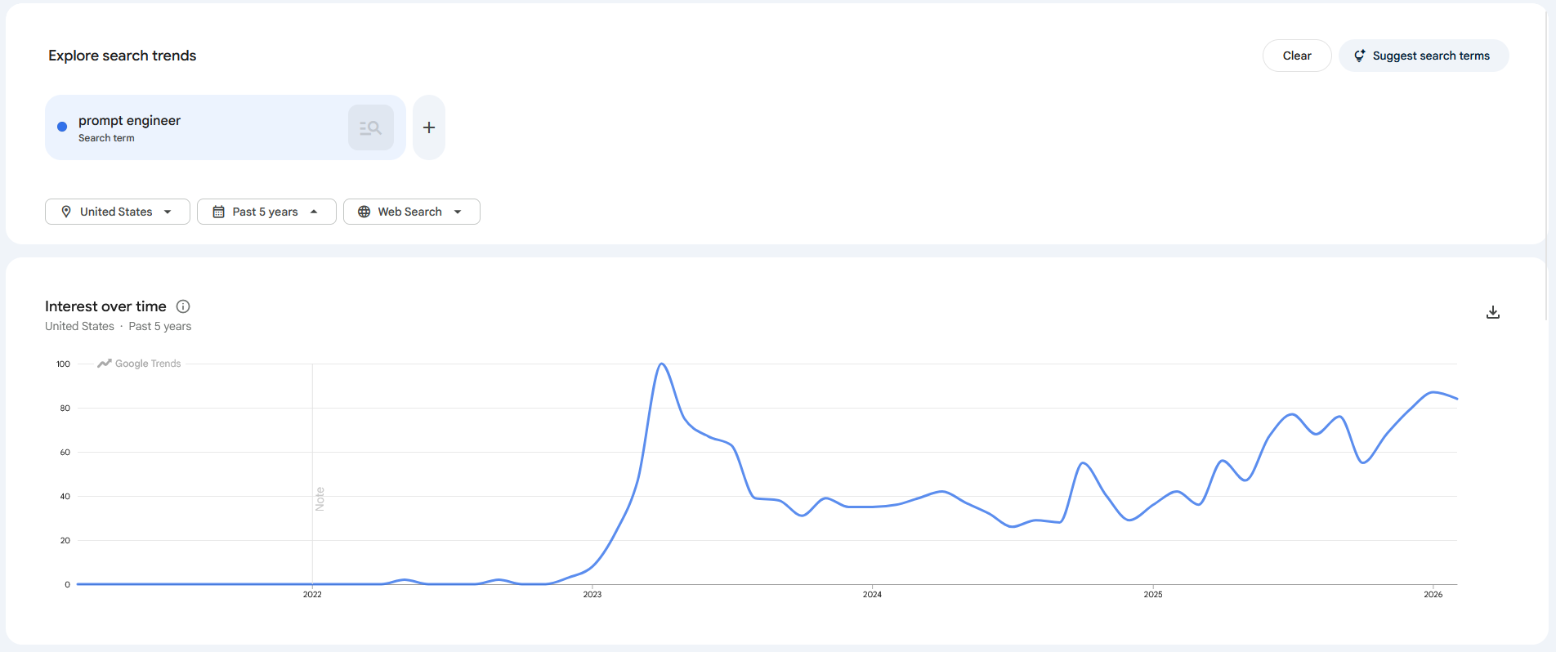This screenshot has width=1556, height=652.
Task: Click the search-list icon in the prompt engineer chip
Action: coord(370,127)
